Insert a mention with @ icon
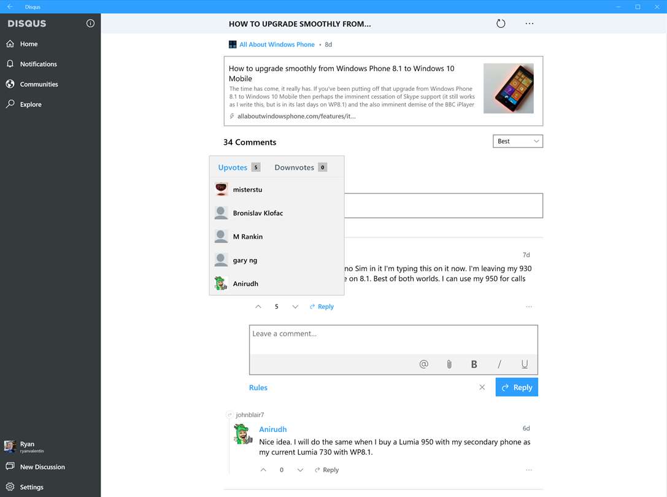This screenshot has height=497, width=667. coord(423,364)
